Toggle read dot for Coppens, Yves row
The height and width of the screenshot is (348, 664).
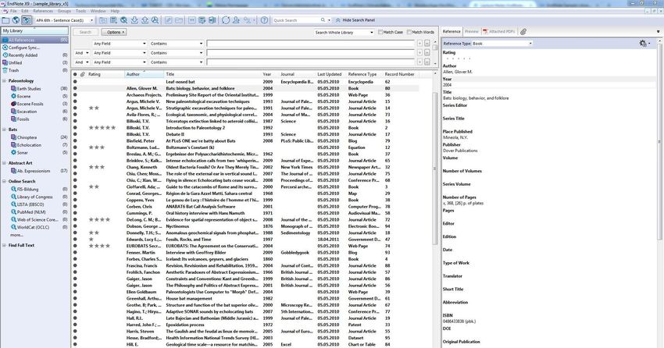coord(75,200)
